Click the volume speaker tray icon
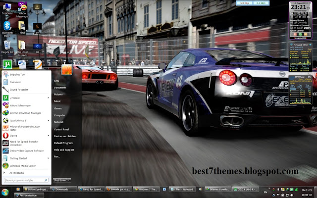The image size is (317, 198). click(x=291, y=195)
